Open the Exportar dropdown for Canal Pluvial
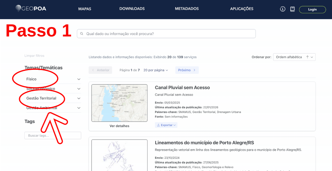Screen dimensions: 332x171 point(166,125)
